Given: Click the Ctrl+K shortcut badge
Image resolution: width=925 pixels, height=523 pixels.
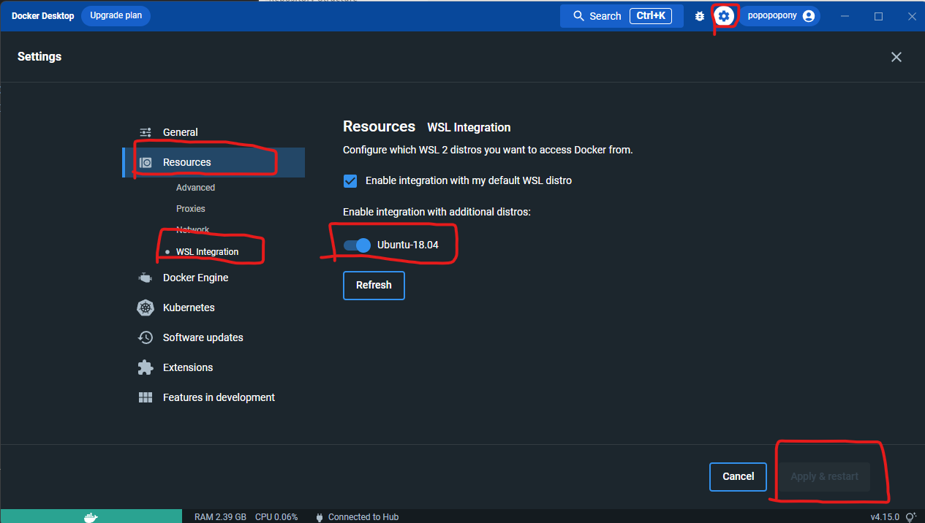Looking at the screenshot, I should coord(651,15).
